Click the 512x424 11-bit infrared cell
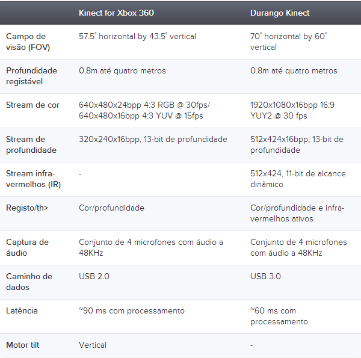Screen dimensions: 361x358 [x=298, y=179]
